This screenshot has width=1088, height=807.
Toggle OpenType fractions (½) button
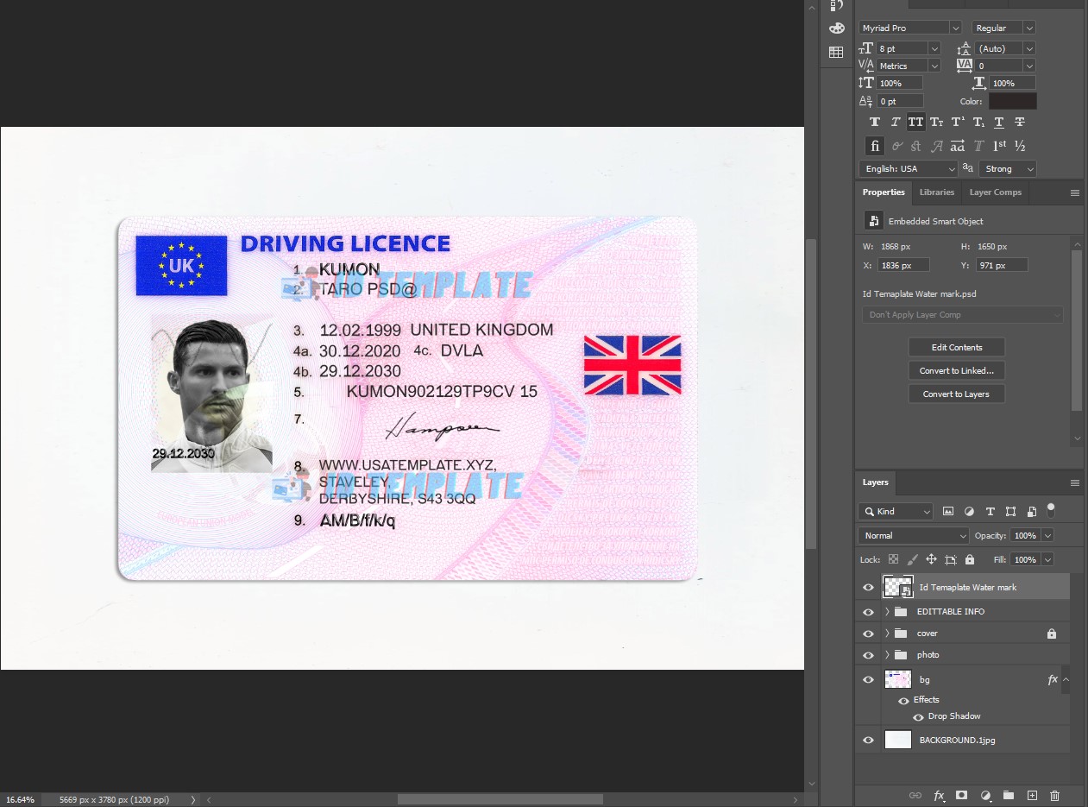(1020, 146)
